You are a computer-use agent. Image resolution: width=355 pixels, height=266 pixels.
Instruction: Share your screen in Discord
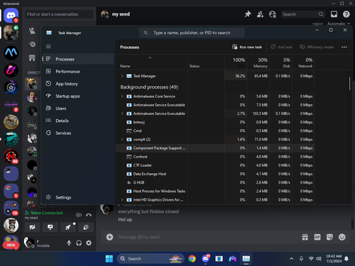(50, 227)
